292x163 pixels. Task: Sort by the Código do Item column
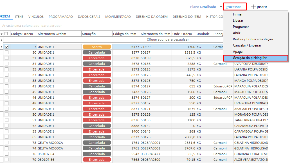click(x=126, y=34)
